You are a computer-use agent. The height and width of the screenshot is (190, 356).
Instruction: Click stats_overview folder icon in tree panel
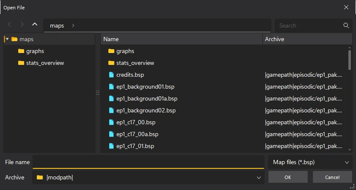click(21, 63)
